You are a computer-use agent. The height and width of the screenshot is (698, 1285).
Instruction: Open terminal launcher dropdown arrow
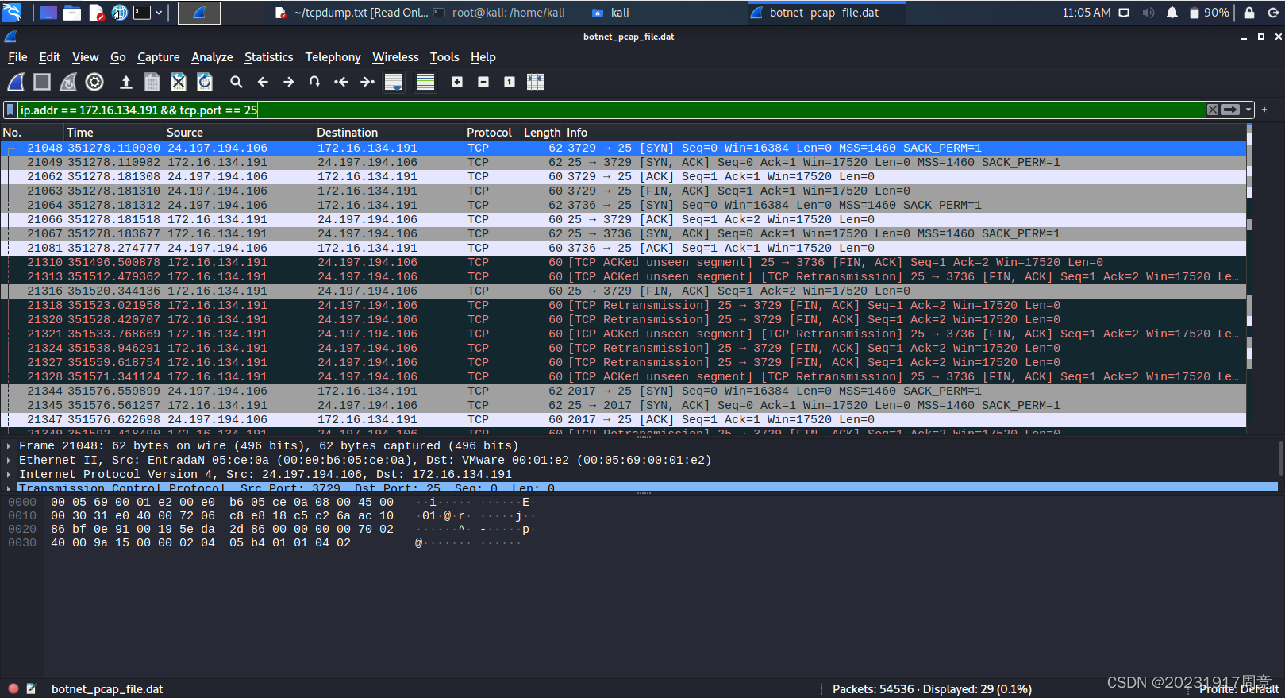(159, 13)
